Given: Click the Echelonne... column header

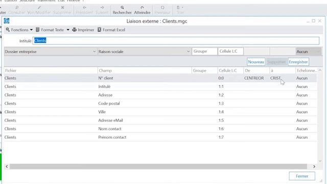Looking at the screenshot, I should 307,71.
